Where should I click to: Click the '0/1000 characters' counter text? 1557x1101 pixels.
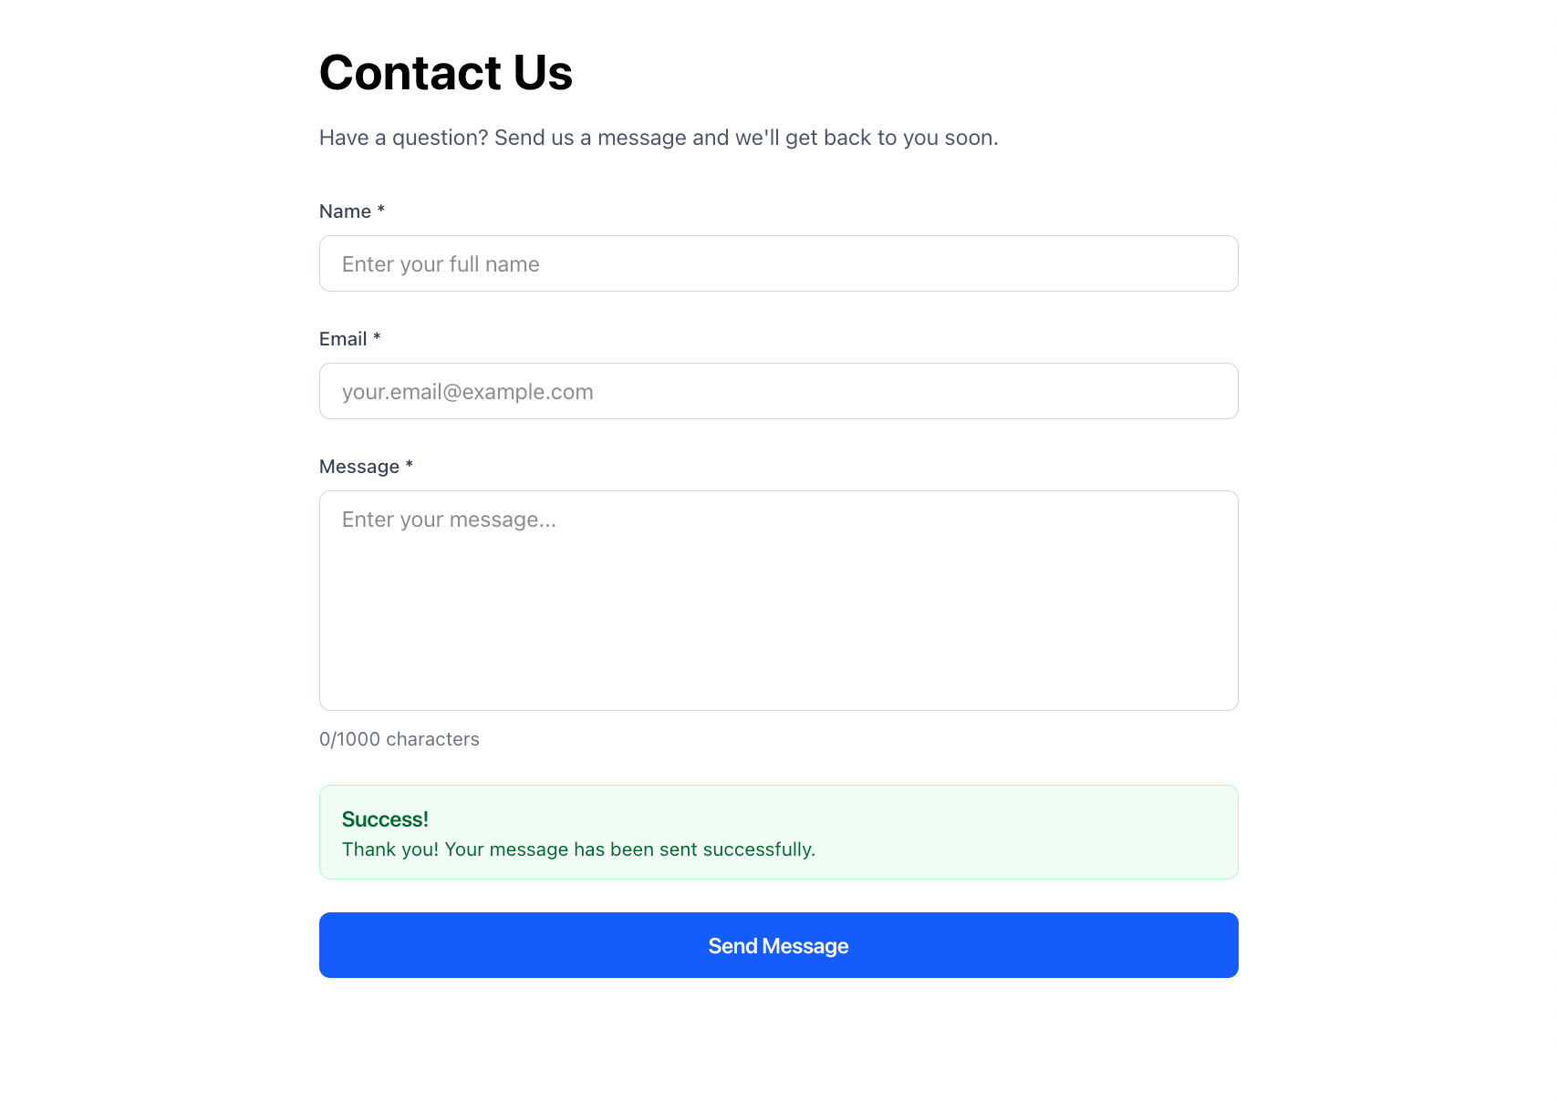(399, 738)
